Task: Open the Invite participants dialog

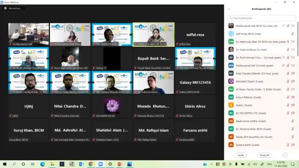Action: 241,155
